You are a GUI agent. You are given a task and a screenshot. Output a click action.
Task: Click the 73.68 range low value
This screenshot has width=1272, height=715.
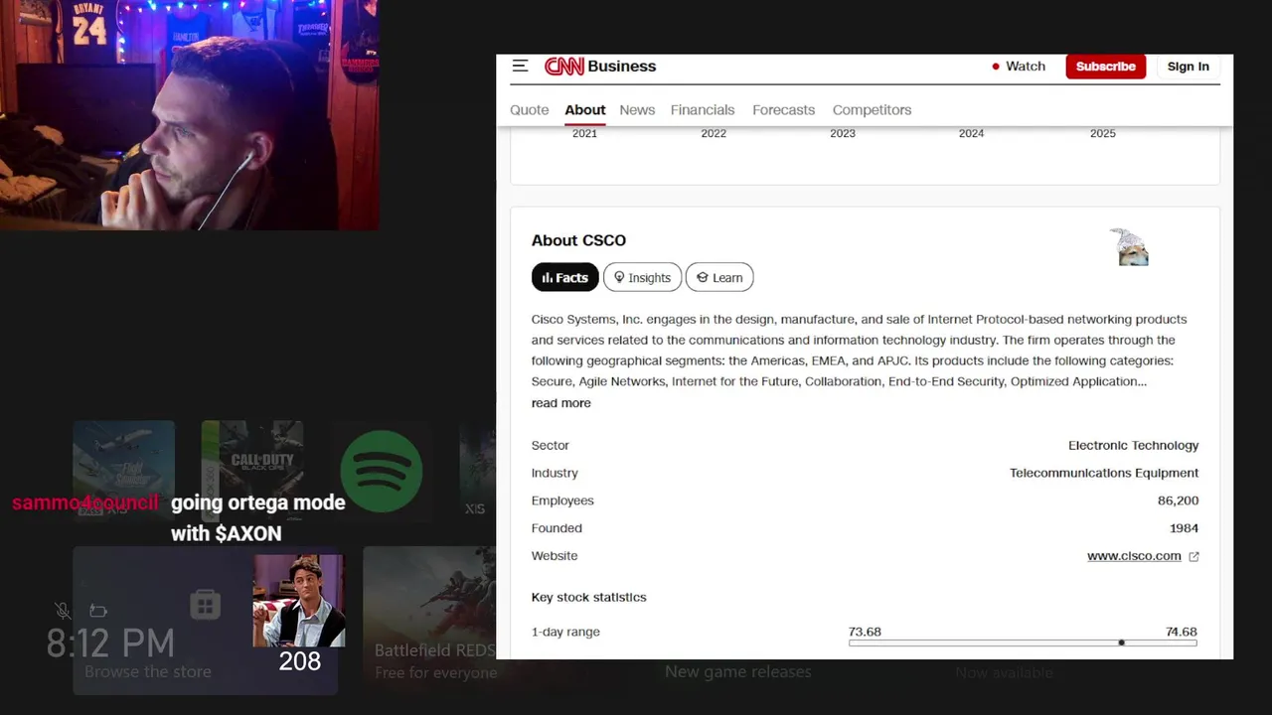tap(865, 632)
